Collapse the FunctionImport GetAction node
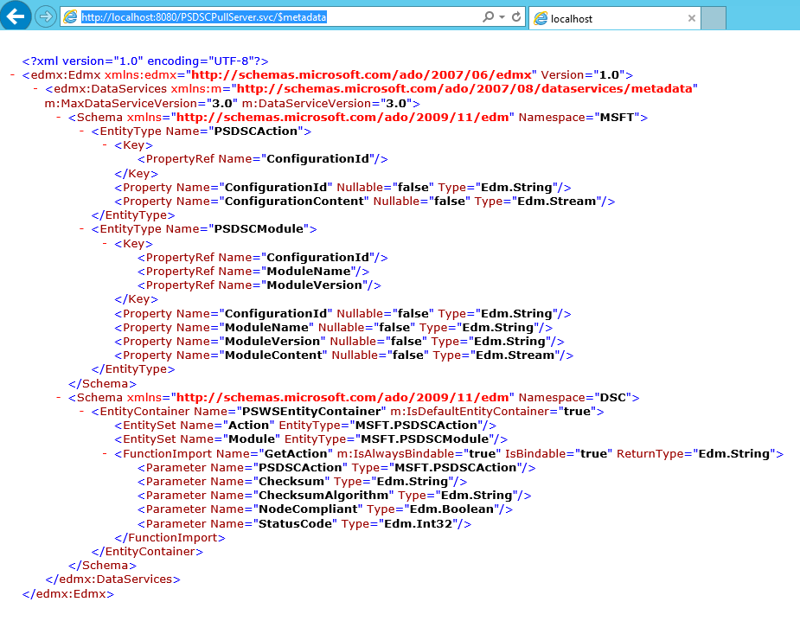This screenshot has width=800, height=621. point(105,453)
